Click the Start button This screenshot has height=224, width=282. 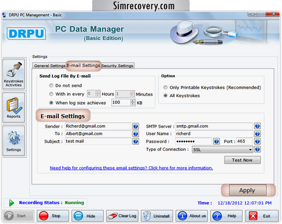pyautogui.click(x=18, y=216)
